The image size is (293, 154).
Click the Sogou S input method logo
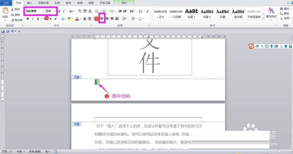pyautogui.click(x=251, y=46)
